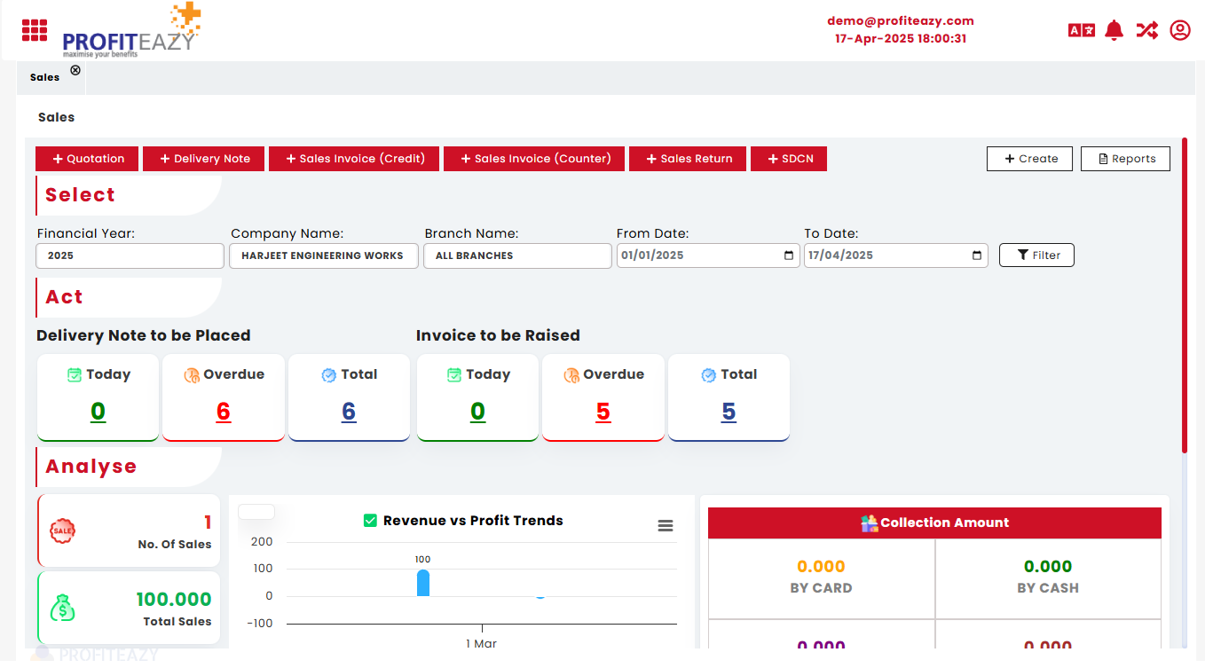The height and width of the screenshot is (668, 1205).
Task: Open the red app grid menu icon
Action: click(x=35, y=30)
